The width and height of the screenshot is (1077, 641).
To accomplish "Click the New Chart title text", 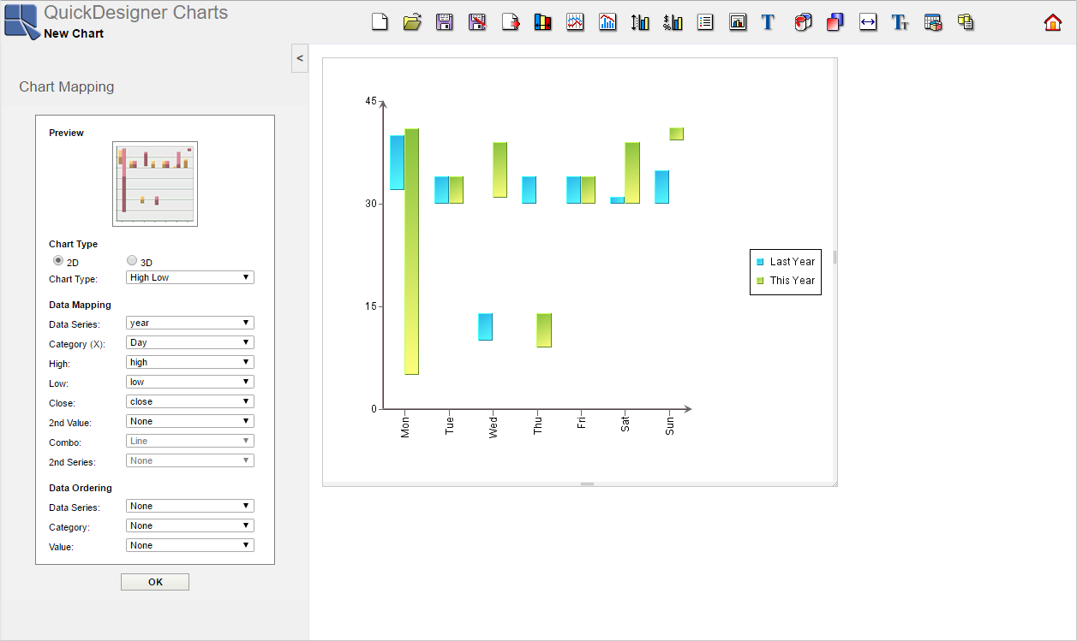I will tap(74, 33).
